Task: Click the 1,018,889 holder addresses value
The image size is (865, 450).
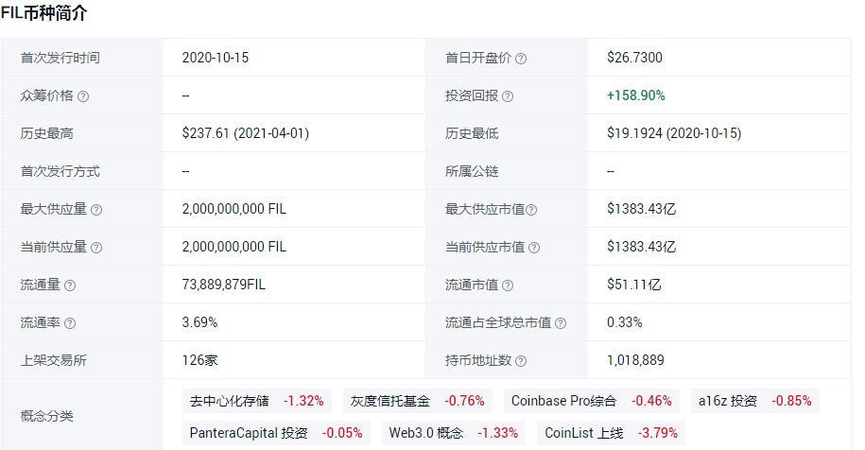Action: tap(635, 360)
